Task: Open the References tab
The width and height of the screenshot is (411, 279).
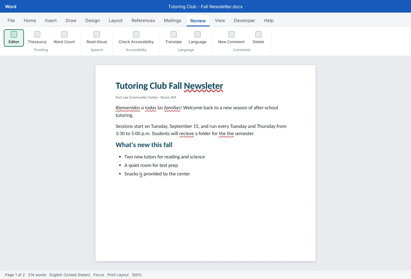Action: 143,20
